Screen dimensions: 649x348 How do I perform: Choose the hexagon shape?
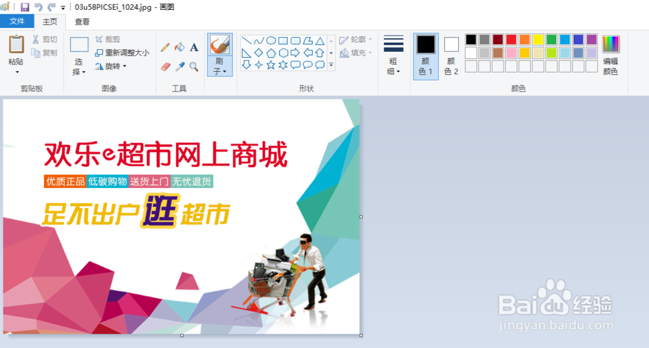point(283,53)
